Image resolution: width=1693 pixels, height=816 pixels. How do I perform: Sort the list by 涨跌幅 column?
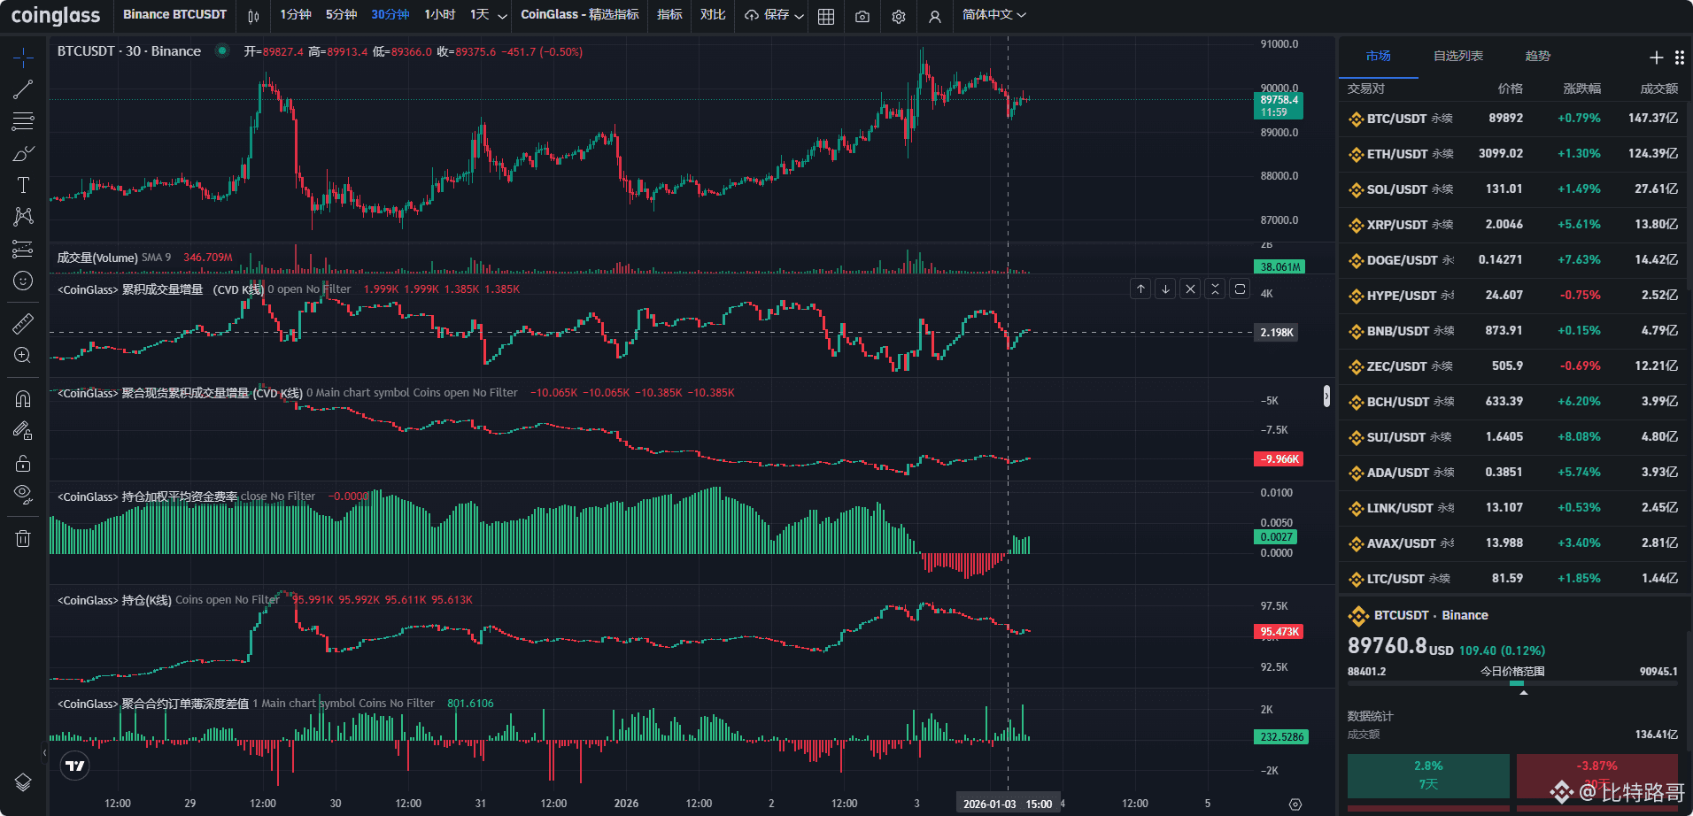1582,89
